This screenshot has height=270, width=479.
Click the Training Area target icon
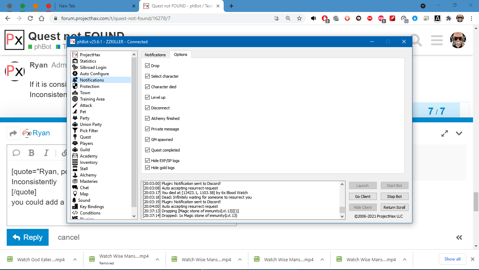(75, 99)
